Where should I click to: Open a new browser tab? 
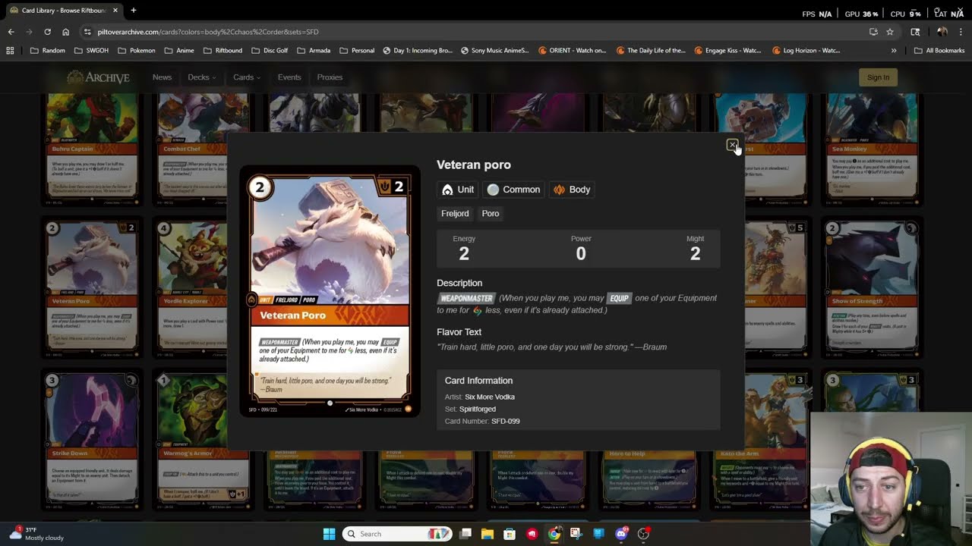(133, 11)
